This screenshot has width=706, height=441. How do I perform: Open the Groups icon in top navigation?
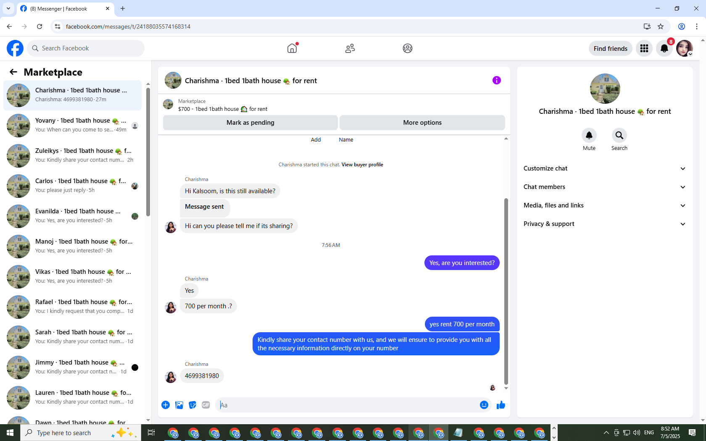pyautogui.click(x=408, y=48)
